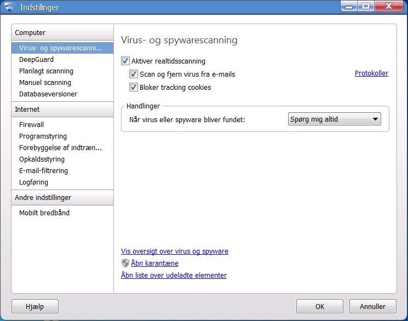Viewport: 408px width, 321px height.
Task: Click the Internet section header
Action: click(62, 110)
